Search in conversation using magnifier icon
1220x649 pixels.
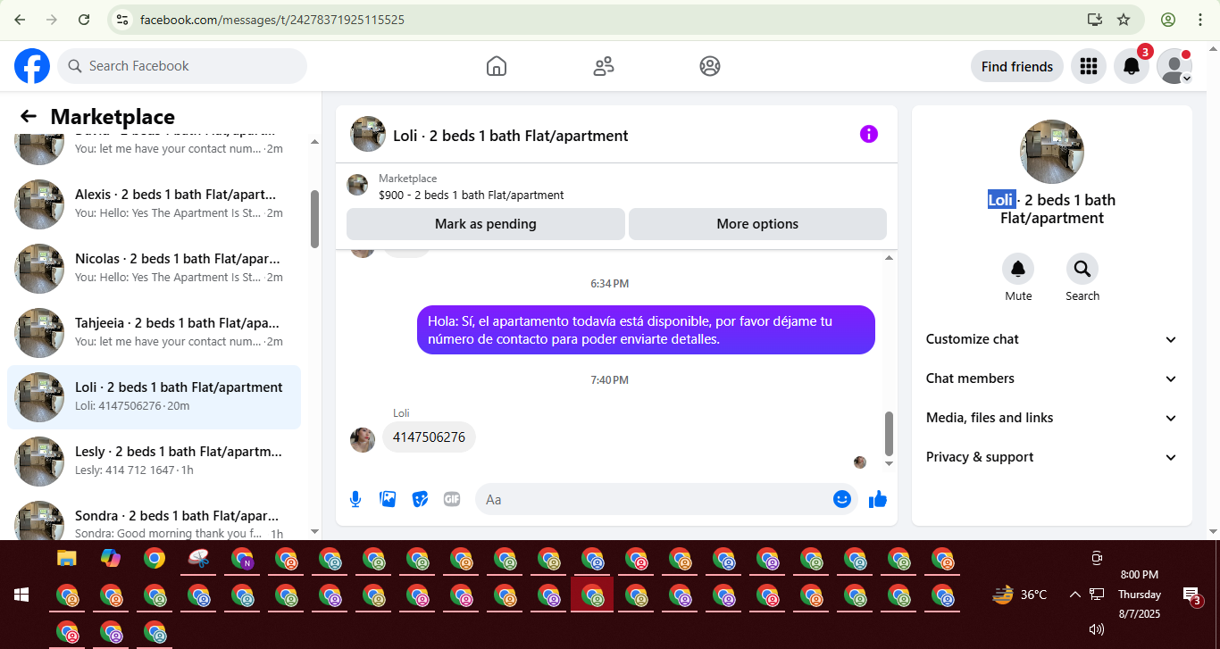tap(1082, 269)
